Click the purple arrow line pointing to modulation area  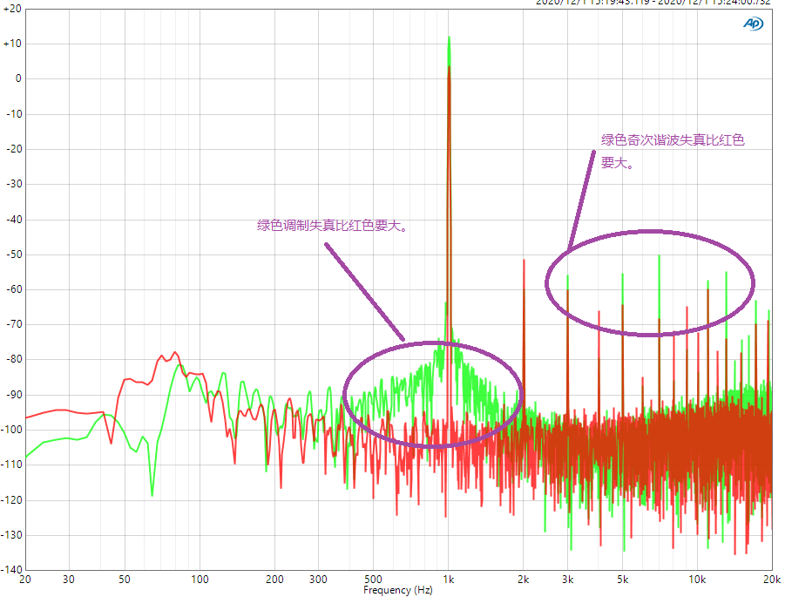pos(365,292)
